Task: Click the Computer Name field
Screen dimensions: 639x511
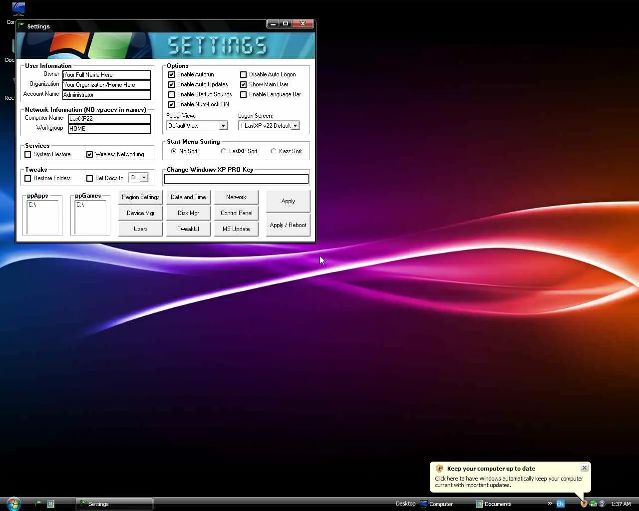Action: tap(109, 119)
